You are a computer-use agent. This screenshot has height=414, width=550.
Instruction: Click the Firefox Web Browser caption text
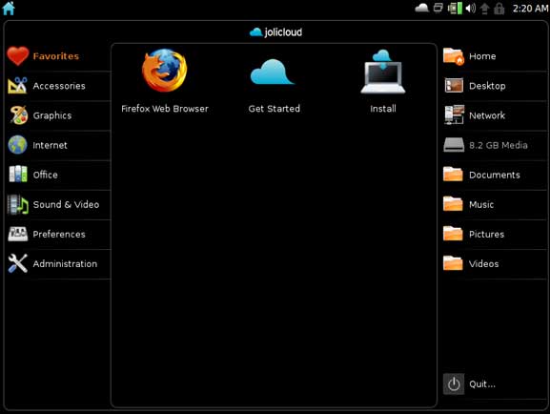pos(165,109)
